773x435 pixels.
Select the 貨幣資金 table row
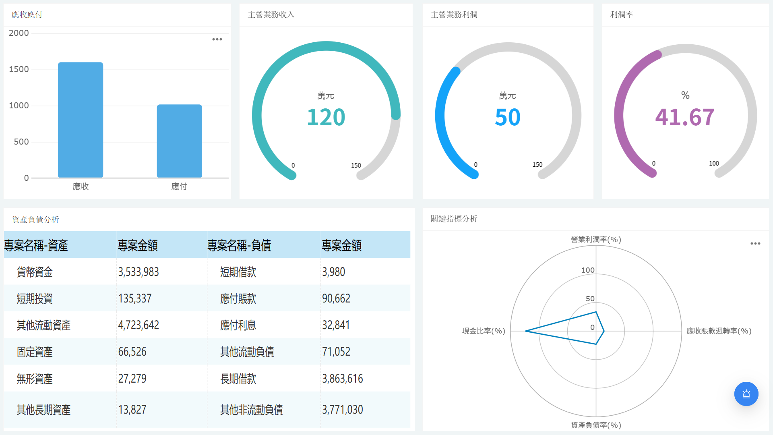pyautogui.click(x=35, y=272)
